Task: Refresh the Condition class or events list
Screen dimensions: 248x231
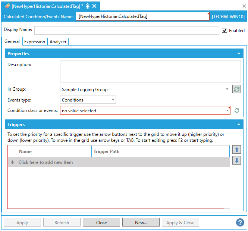Action: point(236,110)
